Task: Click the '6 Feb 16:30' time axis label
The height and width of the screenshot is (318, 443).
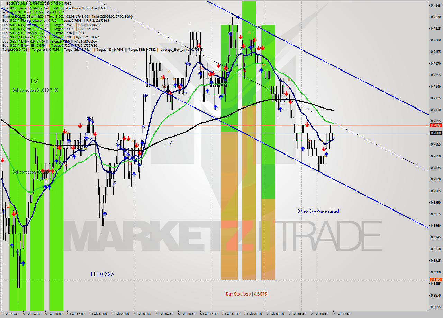Action: (231, 314)
